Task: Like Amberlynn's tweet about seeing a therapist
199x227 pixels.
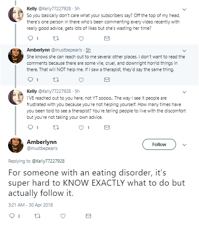Action: pyautogui.click(x=81, y=80)
